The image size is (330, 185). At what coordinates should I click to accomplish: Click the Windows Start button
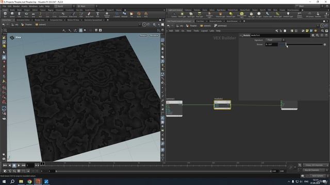[x=4, y=181]
